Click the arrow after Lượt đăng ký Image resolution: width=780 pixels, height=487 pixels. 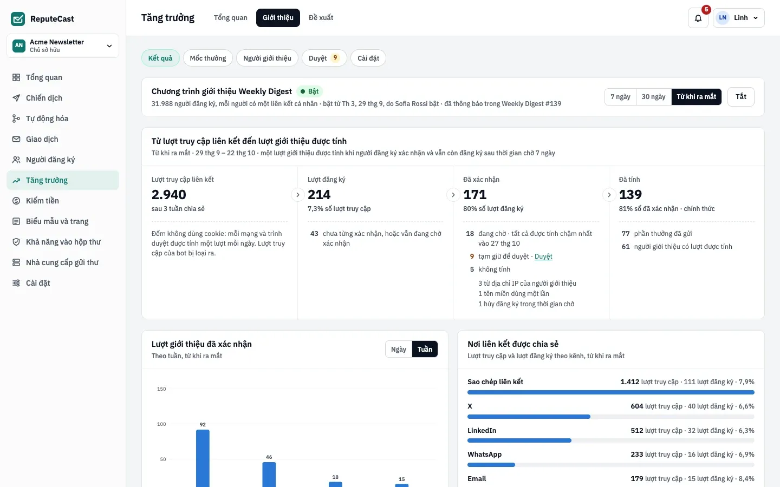click(453, 195)
